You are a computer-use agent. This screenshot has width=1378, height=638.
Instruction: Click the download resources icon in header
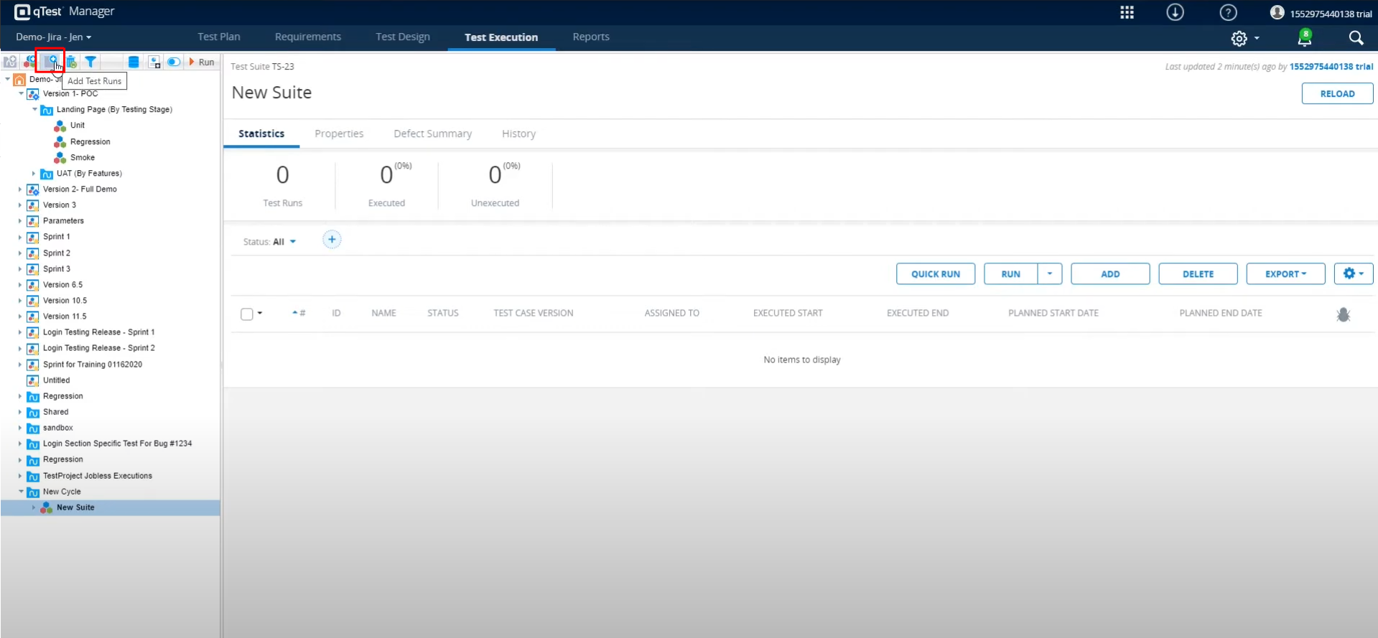tap(1175, 12)
